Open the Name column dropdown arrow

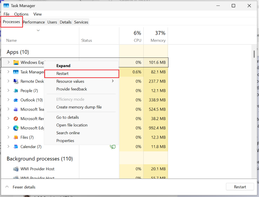coord(38,30)
